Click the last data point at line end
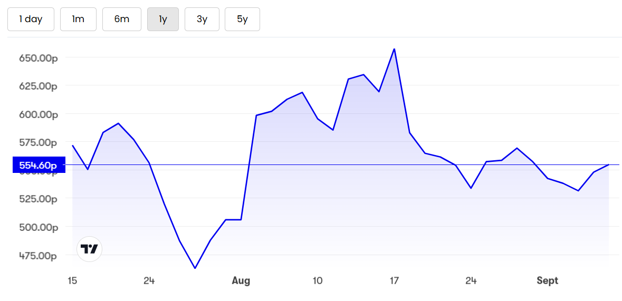Image resolution: width=622 pixels, height=301 pixels. [608, 164]
